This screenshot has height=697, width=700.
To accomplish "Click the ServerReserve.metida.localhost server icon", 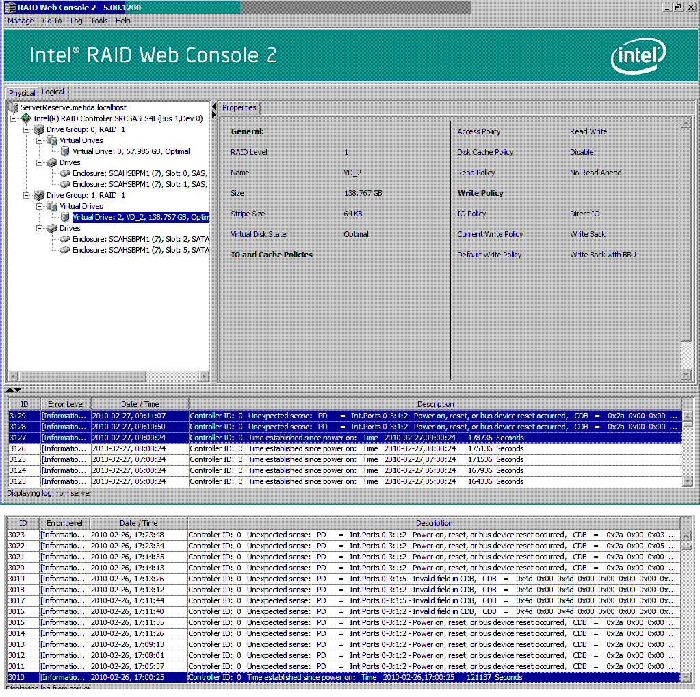I will (x=14, y=107).
